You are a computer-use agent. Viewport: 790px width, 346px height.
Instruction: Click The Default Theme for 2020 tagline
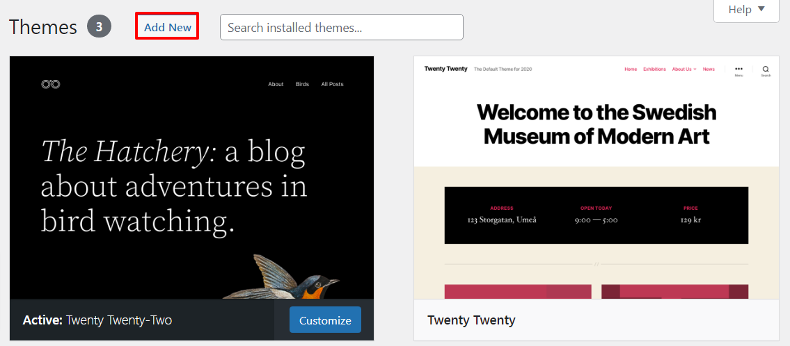(x=503, y=69)
